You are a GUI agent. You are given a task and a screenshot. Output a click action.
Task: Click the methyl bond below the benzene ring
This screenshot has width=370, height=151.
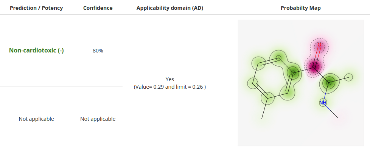264,108
